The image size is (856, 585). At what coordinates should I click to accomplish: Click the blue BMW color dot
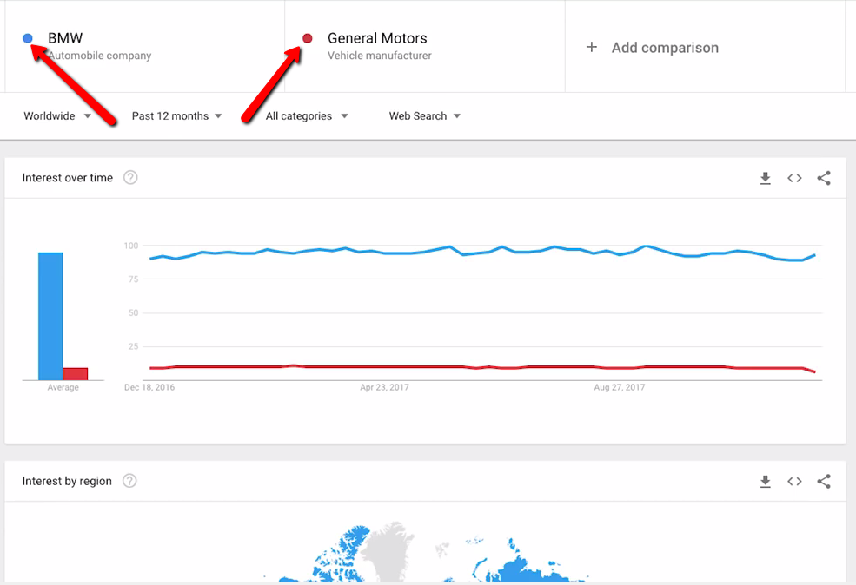[x=28, y=38]
